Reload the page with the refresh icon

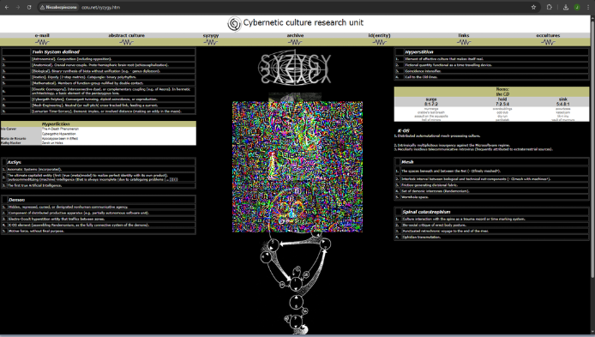tap(29, 7)
